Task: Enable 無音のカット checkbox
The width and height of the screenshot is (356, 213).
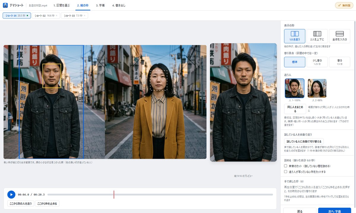Action: (x=286, y=166)
